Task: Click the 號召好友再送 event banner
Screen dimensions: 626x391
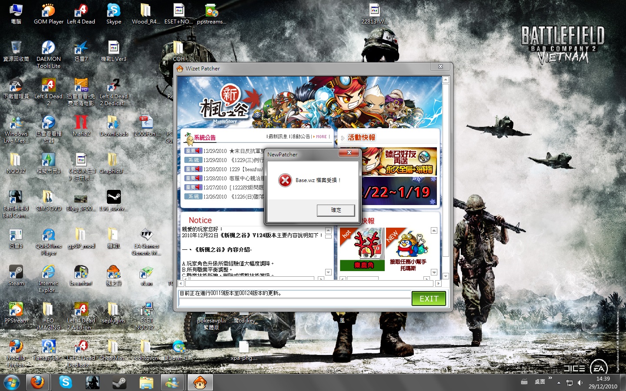Action: 399,162
